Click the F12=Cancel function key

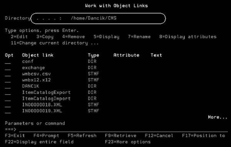coord(159,135)
